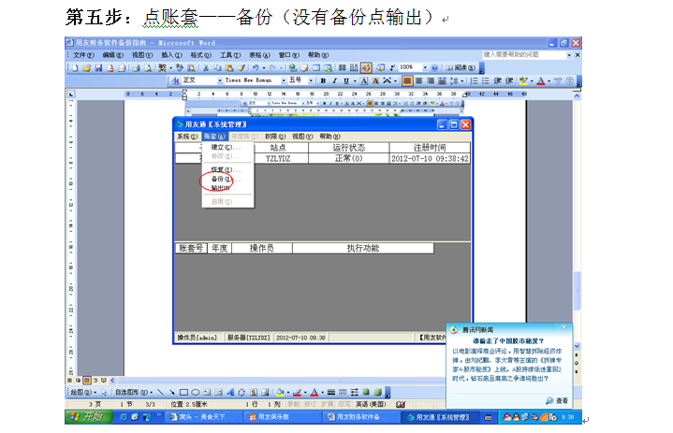Toggle Align Left paragraph button
Viewport: 673px width, 433px height.
[x=407, y=80]
